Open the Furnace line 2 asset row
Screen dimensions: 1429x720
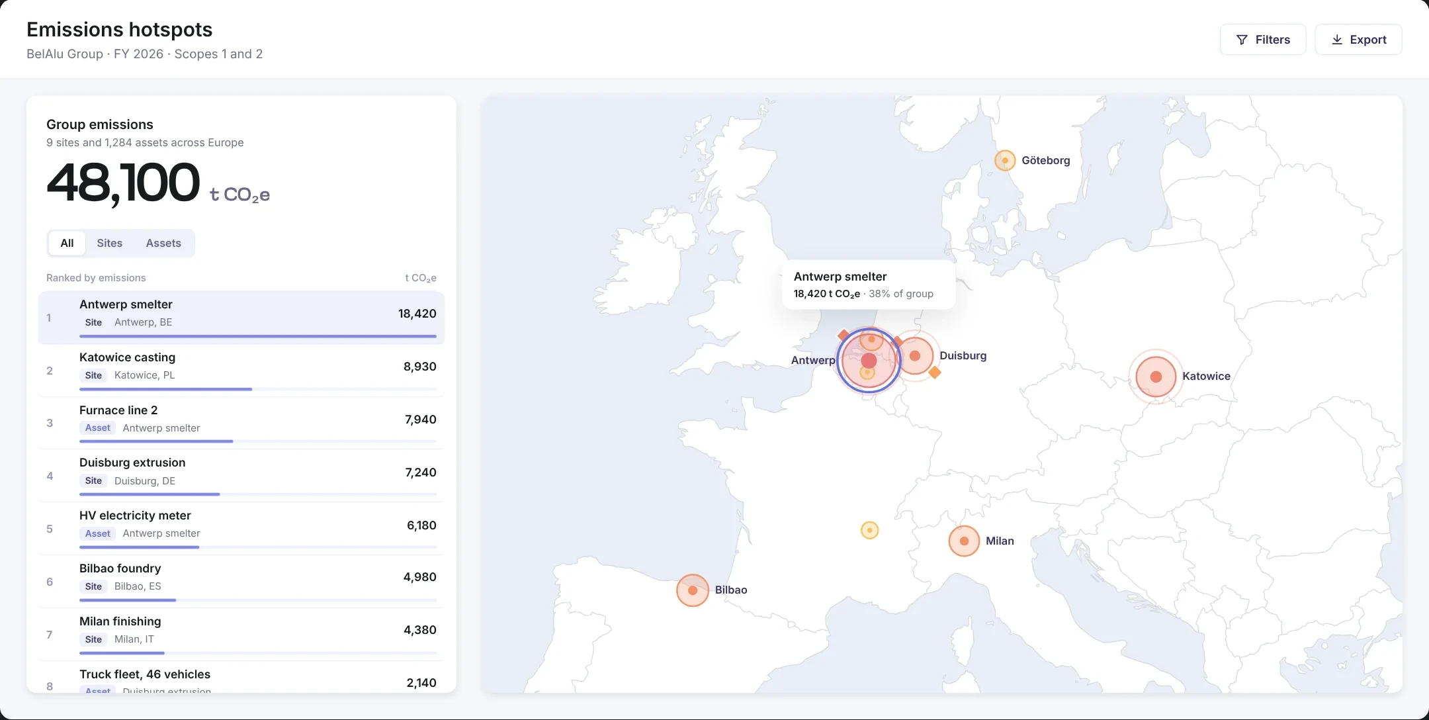click(241, 424)
